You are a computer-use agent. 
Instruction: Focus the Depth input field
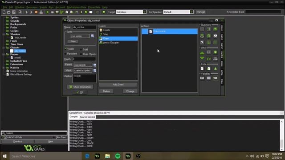coord(84,59)
